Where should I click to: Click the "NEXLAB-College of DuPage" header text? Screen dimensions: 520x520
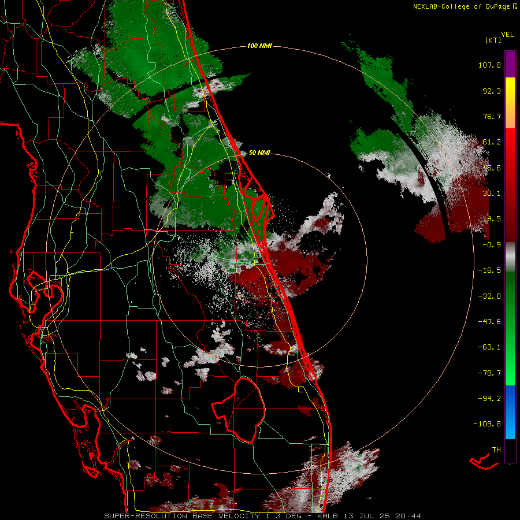click(x=462, y=6)
